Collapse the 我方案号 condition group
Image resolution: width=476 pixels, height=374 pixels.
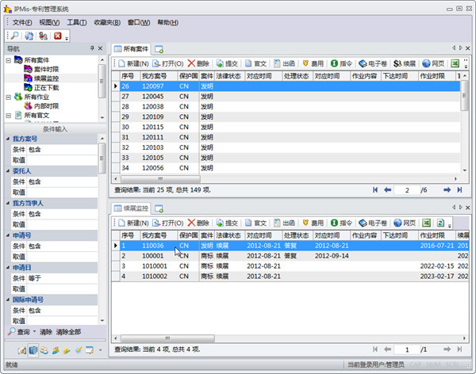coord(8,139)
